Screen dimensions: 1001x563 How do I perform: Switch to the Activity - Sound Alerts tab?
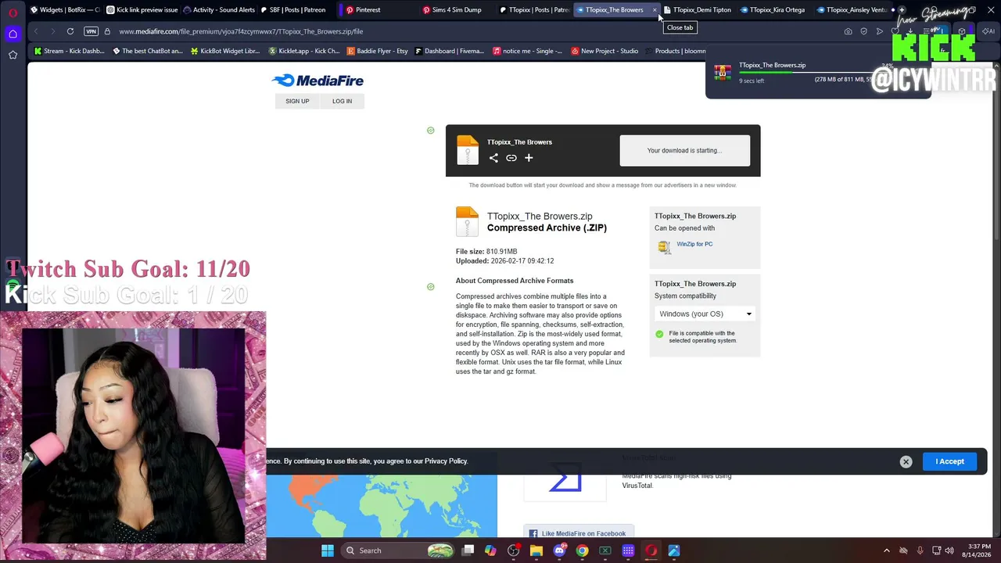[219, 10]
